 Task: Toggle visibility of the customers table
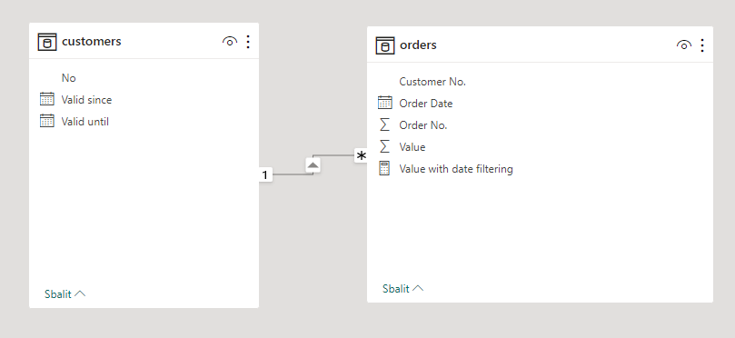[x=230, y=42]
